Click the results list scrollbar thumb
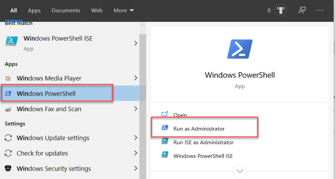Screen dimensions: 335x179 point(143,107)
